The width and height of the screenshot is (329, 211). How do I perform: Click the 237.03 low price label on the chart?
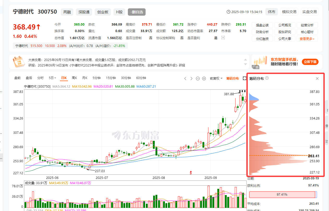click(x=100, y=171)
